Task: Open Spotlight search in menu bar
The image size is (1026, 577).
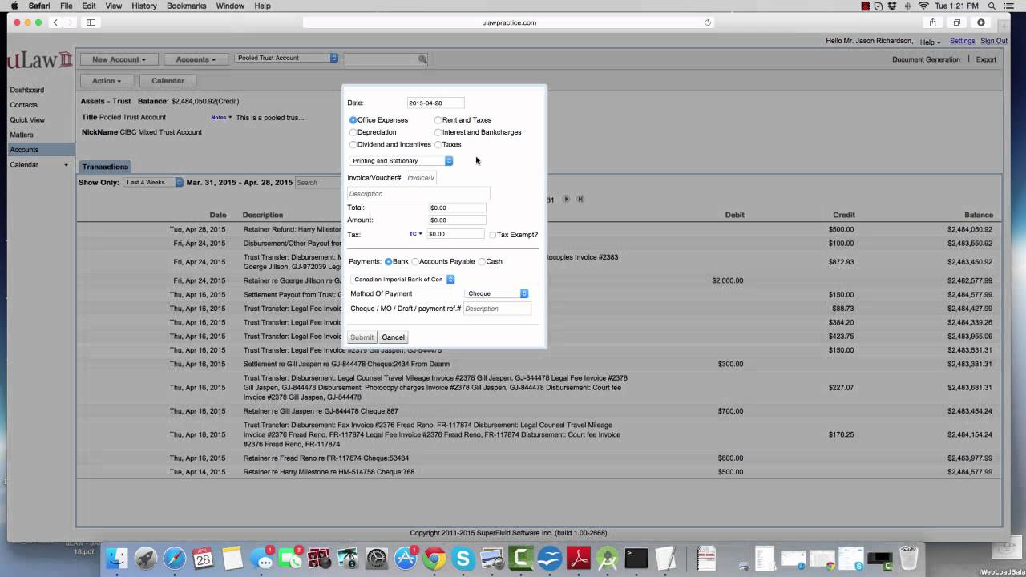Action: coord(992,6)
